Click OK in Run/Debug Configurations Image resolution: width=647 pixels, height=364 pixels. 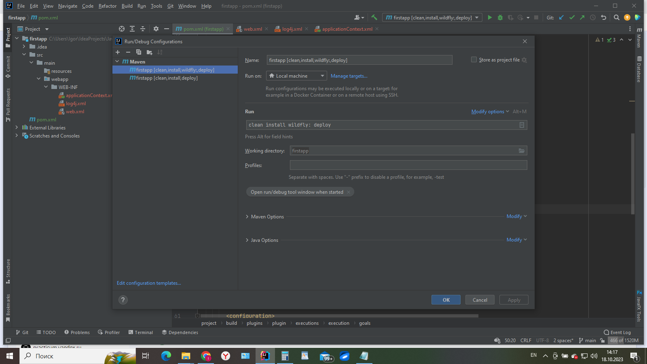(446, 300)
